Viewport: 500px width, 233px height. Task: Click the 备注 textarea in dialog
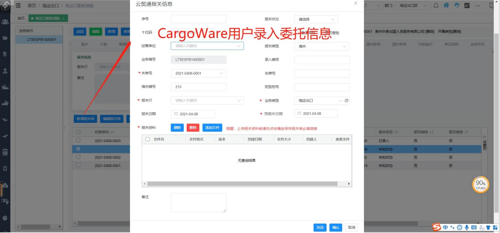[198, 203]
